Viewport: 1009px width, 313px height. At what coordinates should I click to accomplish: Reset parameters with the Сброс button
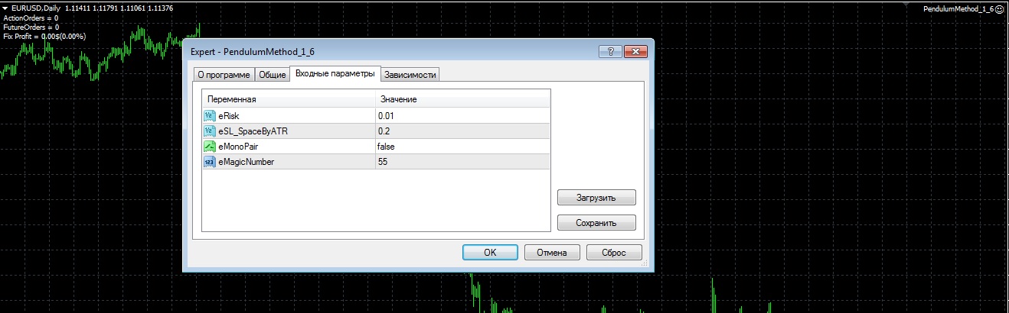pos(614,253)
